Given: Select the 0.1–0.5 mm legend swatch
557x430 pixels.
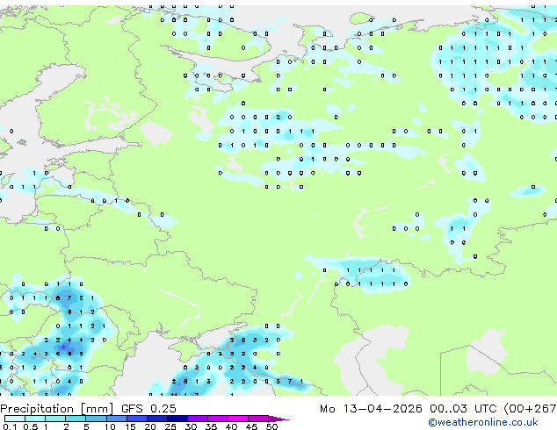Looking at the screenshot, I should coord(15,419).
